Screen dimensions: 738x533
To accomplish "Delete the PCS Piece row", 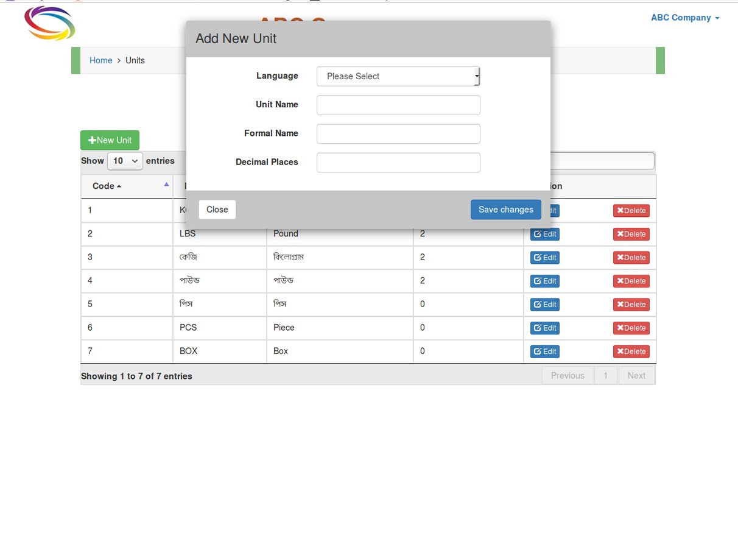I will coord(631,328).
